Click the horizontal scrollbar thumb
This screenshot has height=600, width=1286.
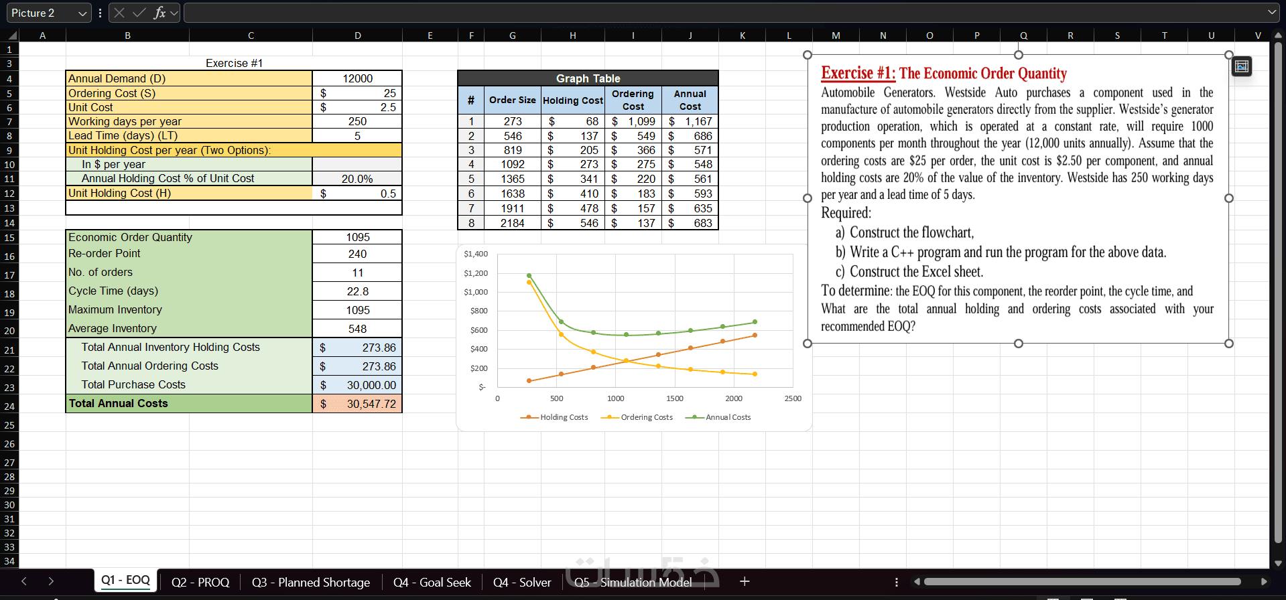click(1082, 582)
